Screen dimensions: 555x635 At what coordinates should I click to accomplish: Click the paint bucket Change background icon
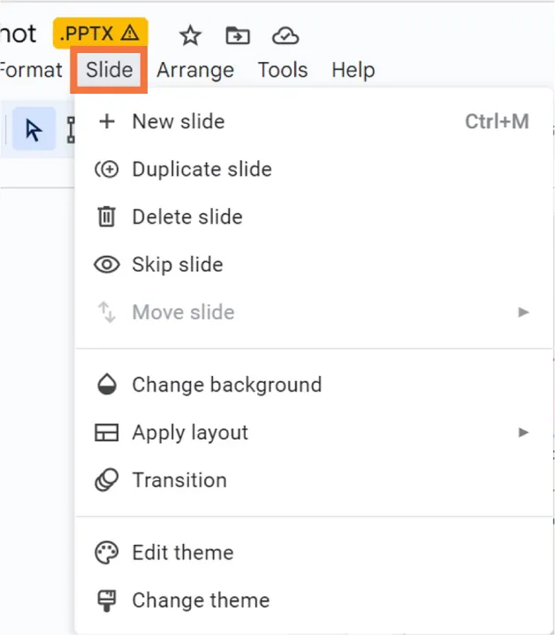coord(107,385)
